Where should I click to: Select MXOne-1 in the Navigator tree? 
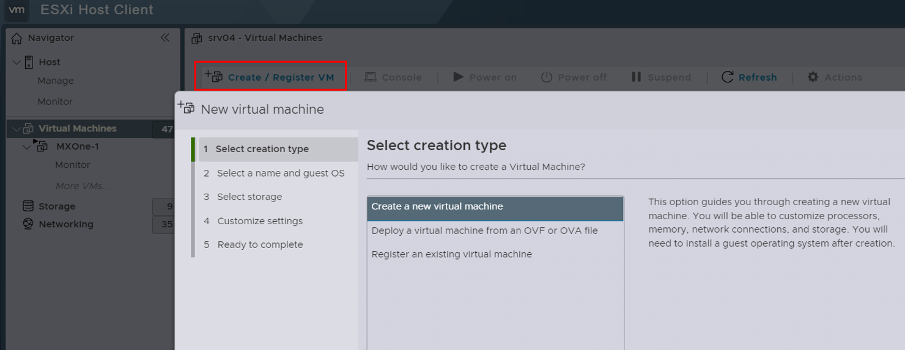pos(78,147)
